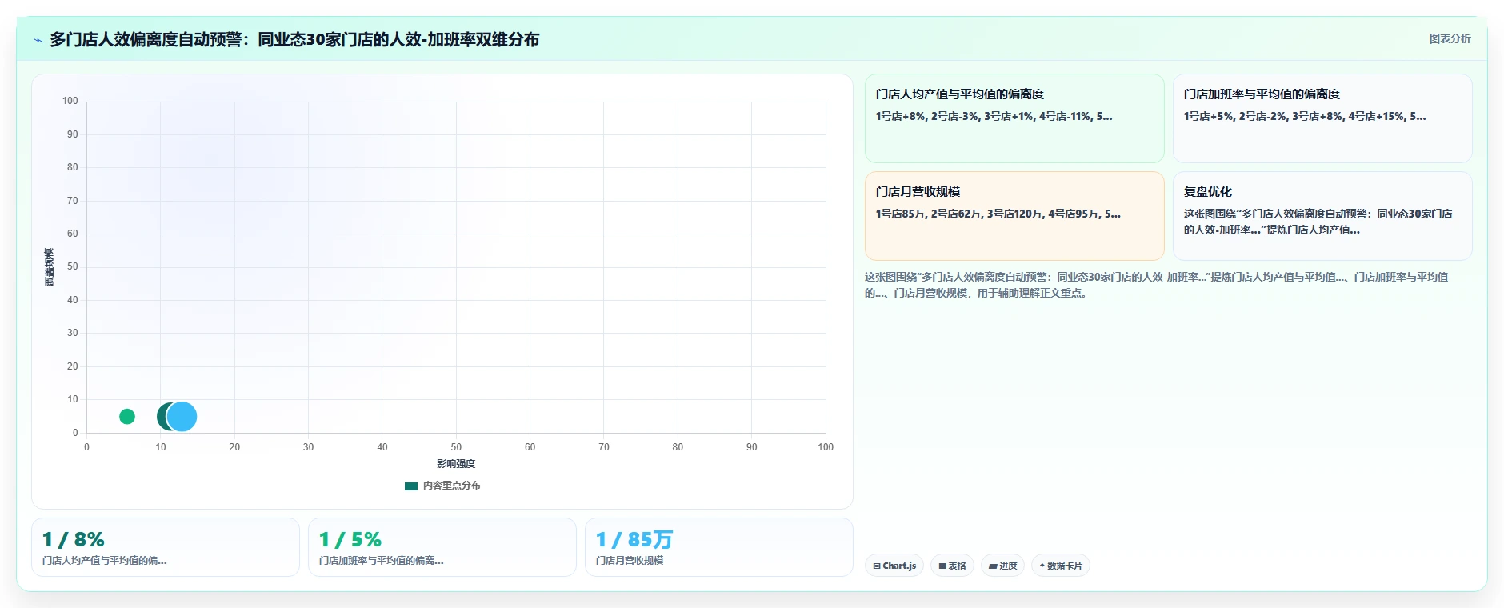The height and width of the screenshot is (608, 1504).
Task: Open the 门店加班率与平均值的偏离度 card
Action: pyautogui.click(x=1322, y=118)
